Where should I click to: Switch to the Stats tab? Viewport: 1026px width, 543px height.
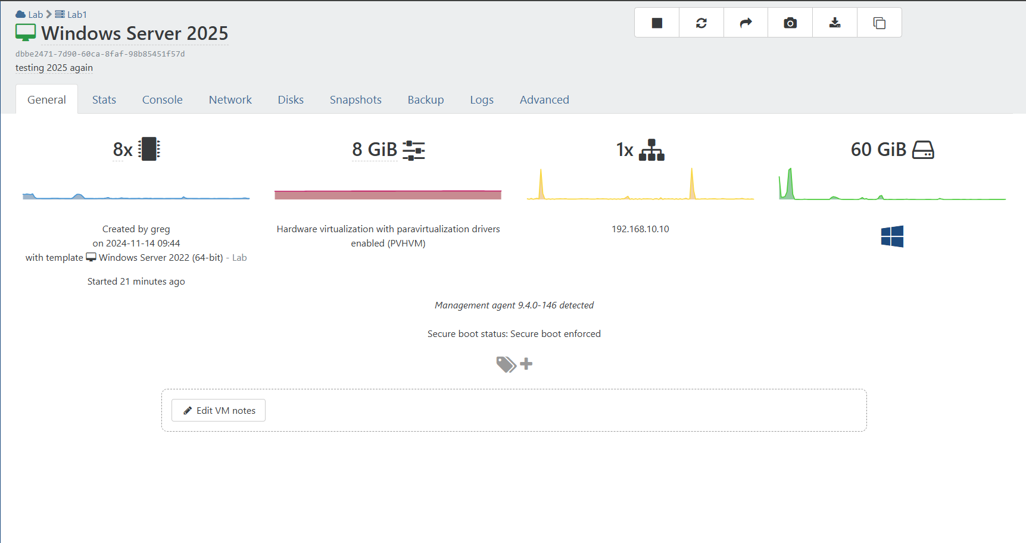[x=104, y=99]
